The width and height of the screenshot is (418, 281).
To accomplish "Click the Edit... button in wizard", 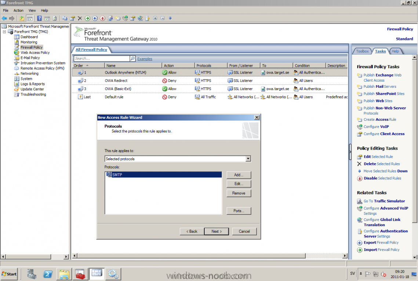I will click(239, 184).
